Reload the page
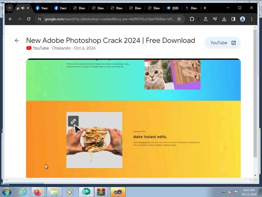The width and height of the screenshot is (262, 197). [29, 19]
